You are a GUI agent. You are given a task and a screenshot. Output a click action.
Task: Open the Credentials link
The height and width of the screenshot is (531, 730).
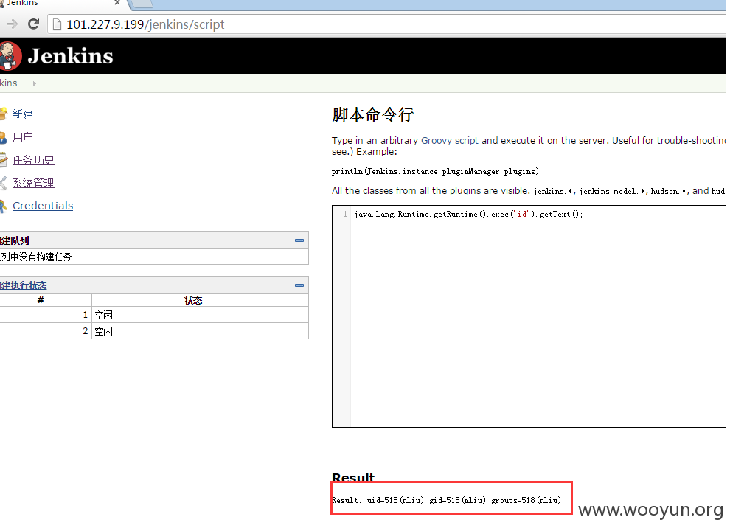pyautogui.click(x=43, y=206)
